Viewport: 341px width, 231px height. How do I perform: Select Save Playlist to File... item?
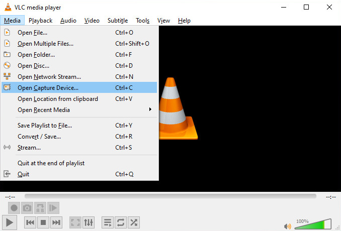pos(79,126)
